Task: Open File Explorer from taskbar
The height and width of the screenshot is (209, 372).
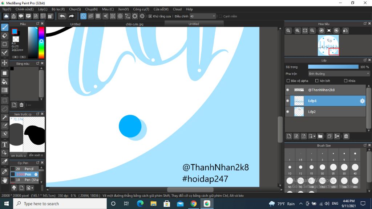Action: pos(154,204)
